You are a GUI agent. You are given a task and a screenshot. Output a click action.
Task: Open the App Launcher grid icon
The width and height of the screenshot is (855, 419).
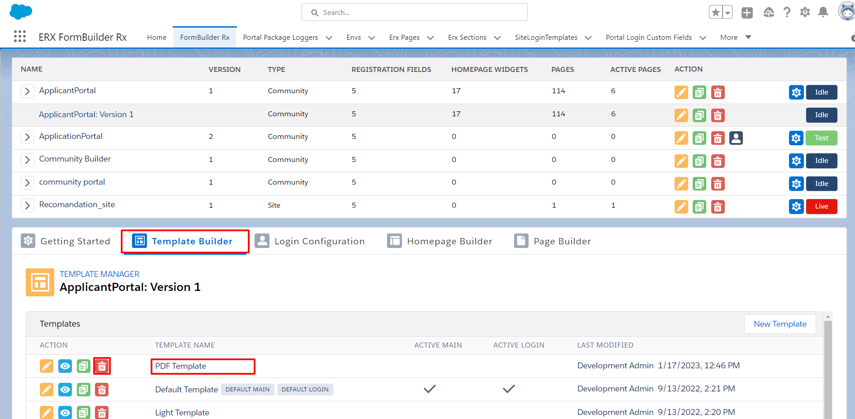coord(20,37)
